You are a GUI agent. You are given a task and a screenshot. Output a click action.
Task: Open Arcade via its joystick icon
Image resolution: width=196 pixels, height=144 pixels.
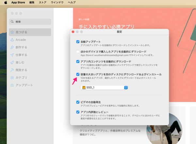coord(12,40)
